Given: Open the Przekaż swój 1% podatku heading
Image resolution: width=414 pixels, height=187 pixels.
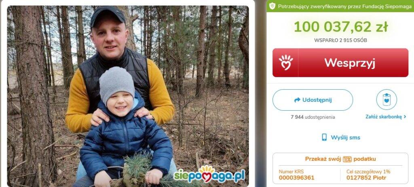Looking at the screenshot, I should (340, 159).
